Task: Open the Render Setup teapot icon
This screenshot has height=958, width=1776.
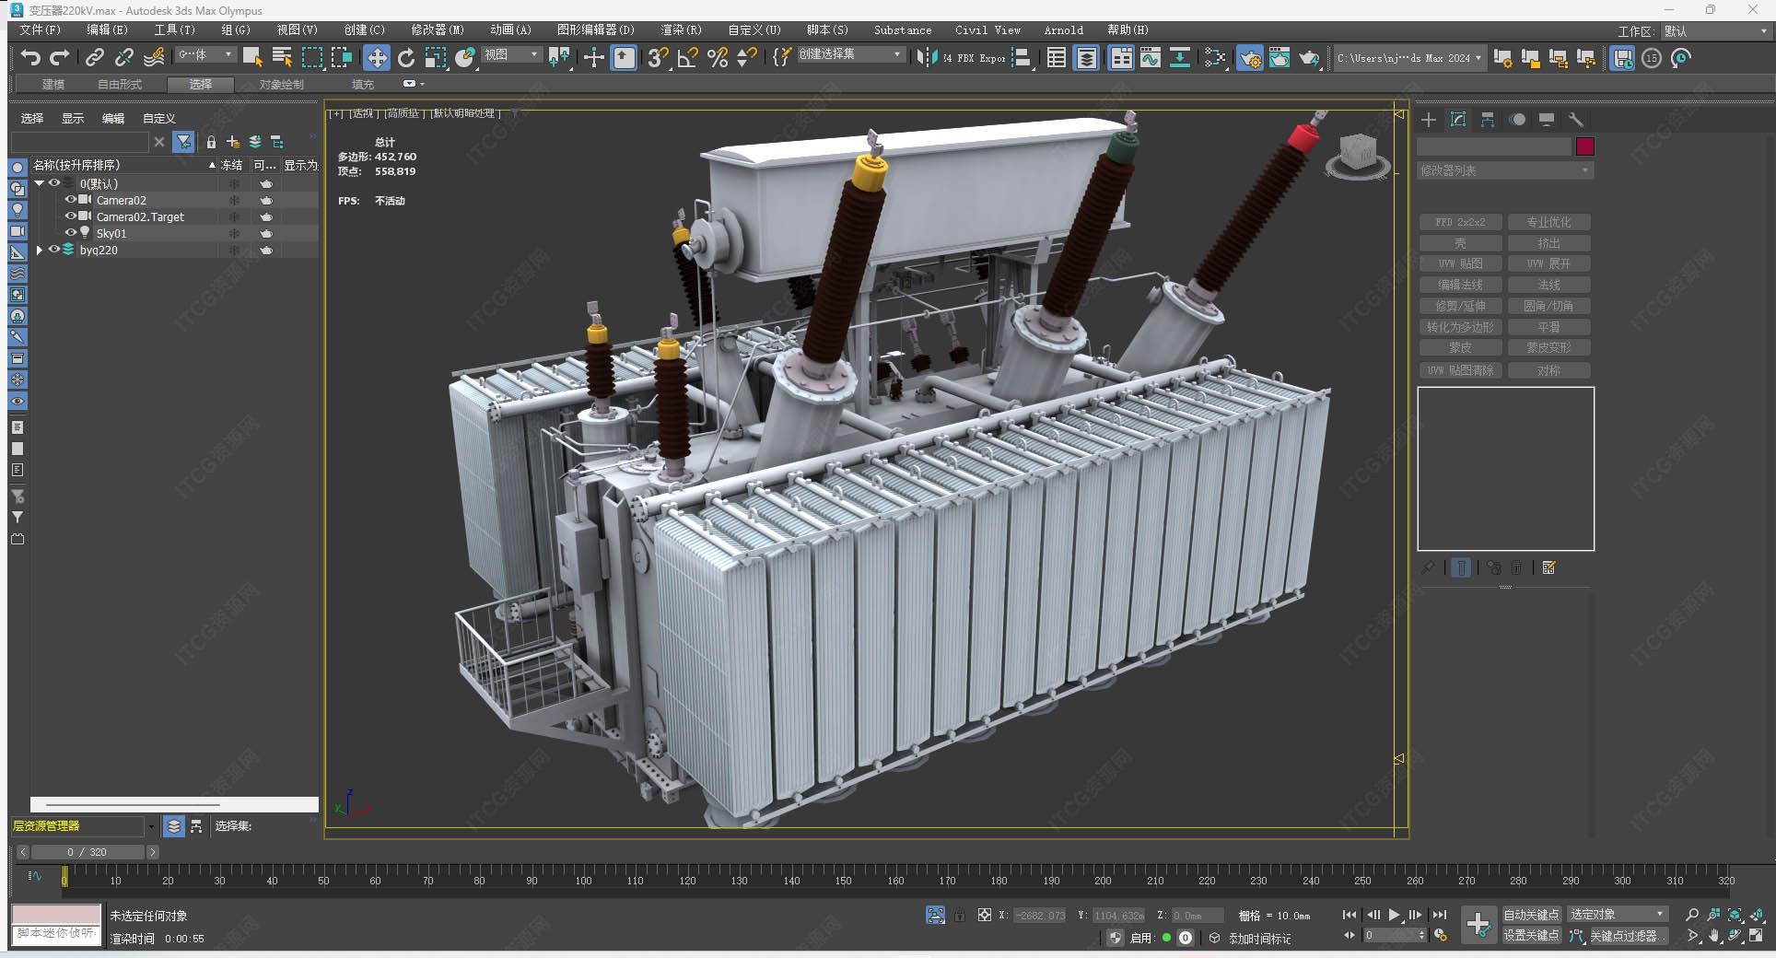Action: tap(1249, 58)
